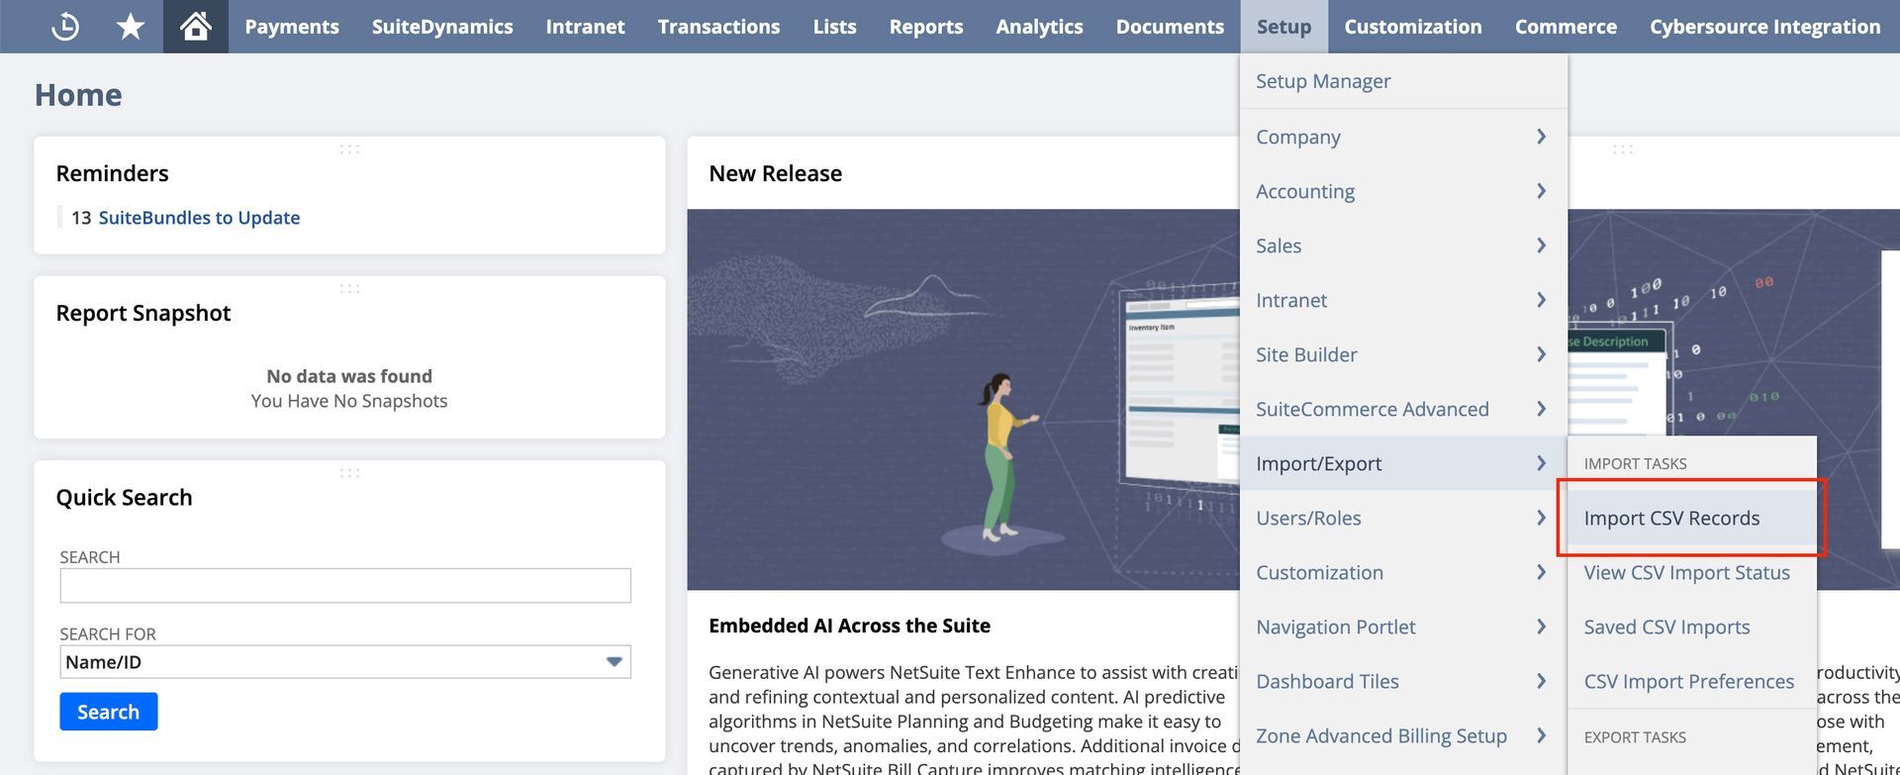Open the Intranet top navigation menu
1900x775 pixels.
pyautogui.click(x=585, y=27)
